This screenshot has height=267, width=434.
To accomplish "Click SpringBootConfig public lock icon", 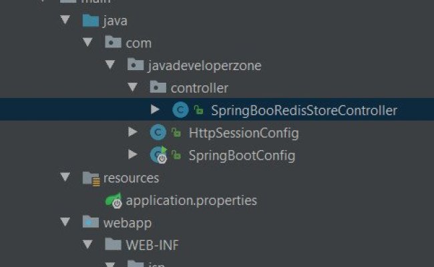I will click(x=176, y=155).
